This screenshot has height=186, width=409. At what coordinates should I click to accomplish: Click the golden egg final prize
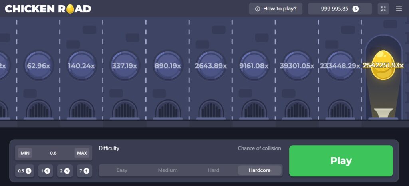383,65
